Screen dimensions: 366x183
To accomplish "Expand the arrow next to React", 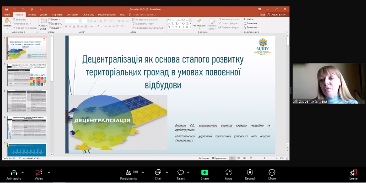I will [x=190, y=173].
